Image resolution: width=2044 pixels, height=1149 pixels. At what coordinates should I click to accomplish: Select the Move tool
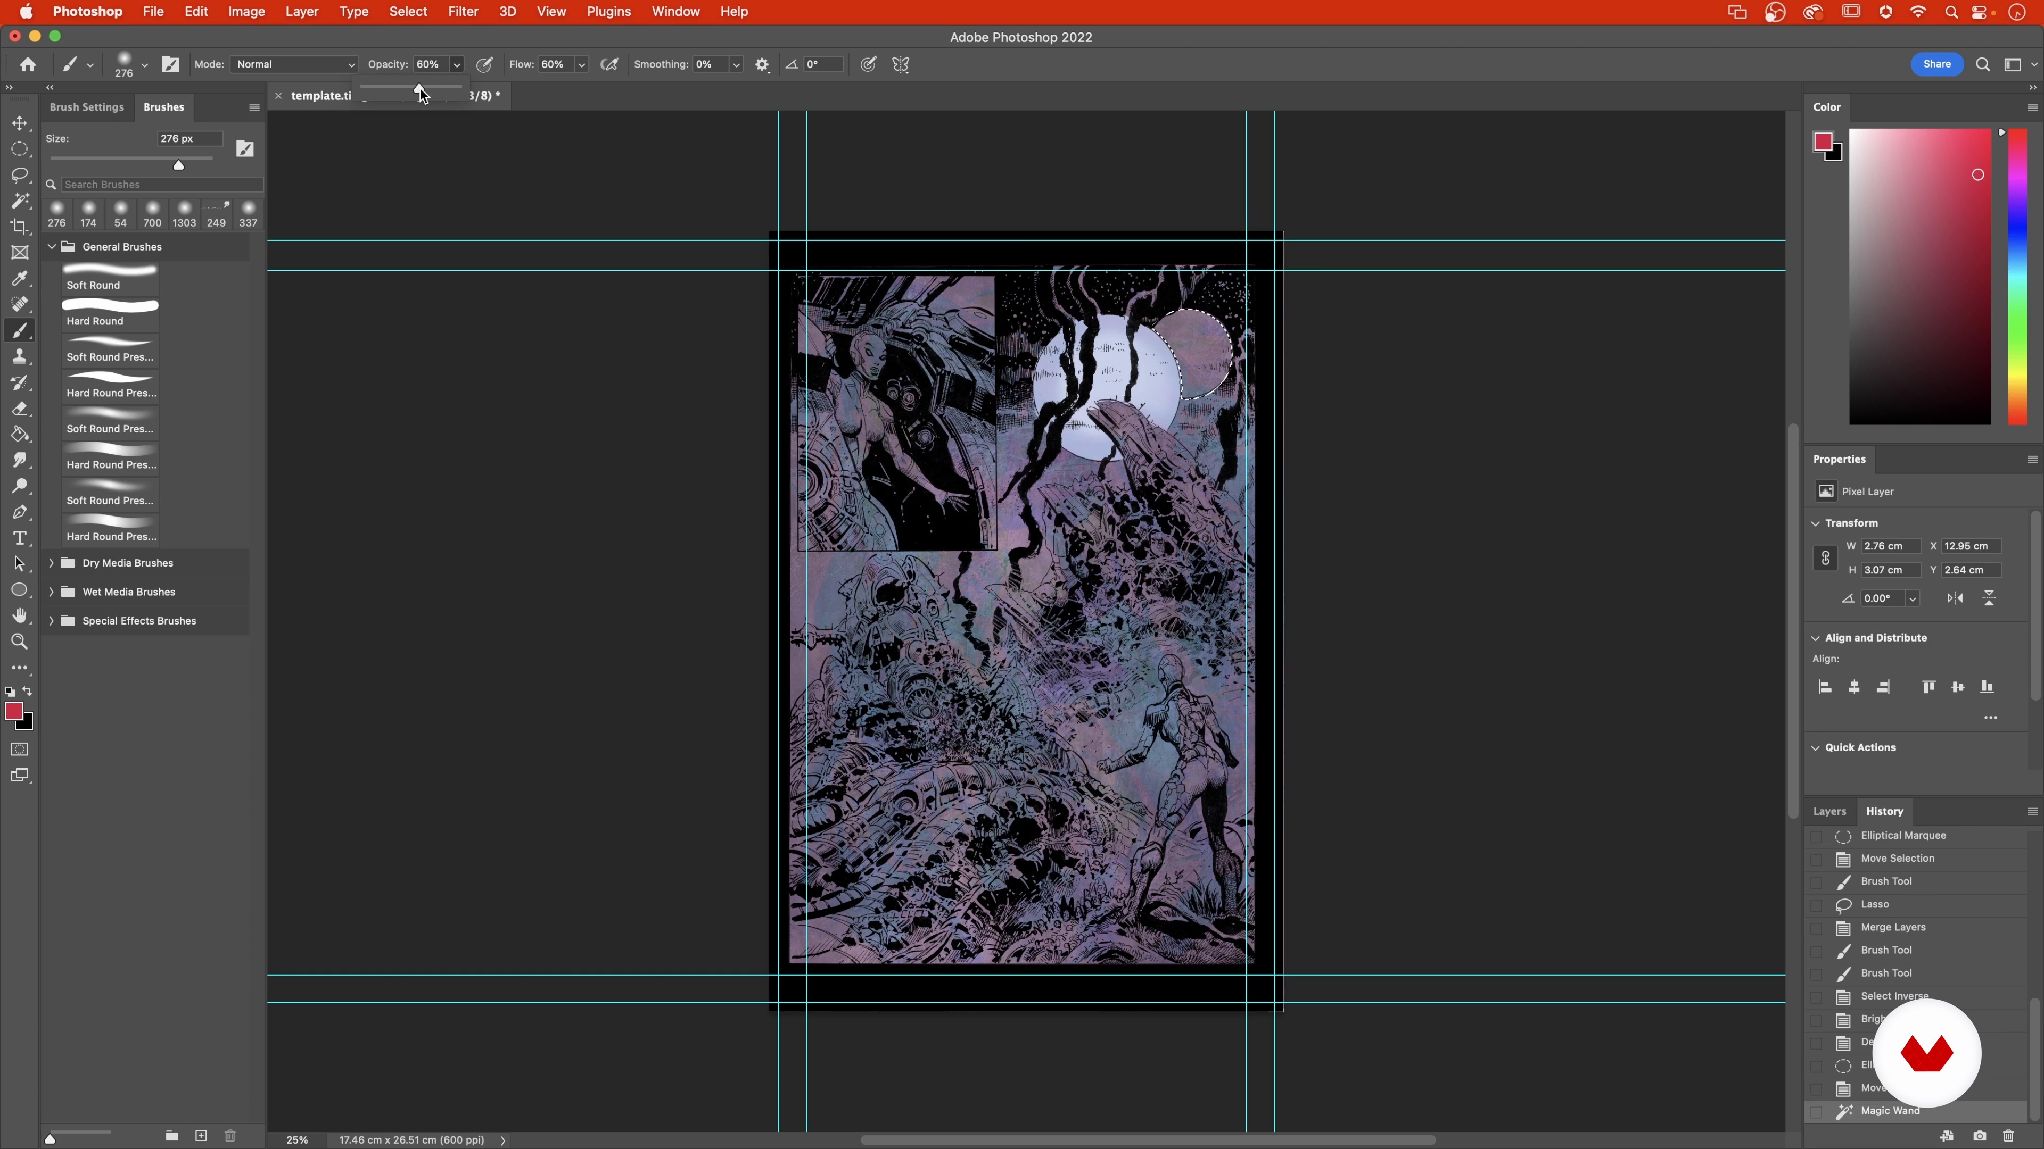pos(20,123)
